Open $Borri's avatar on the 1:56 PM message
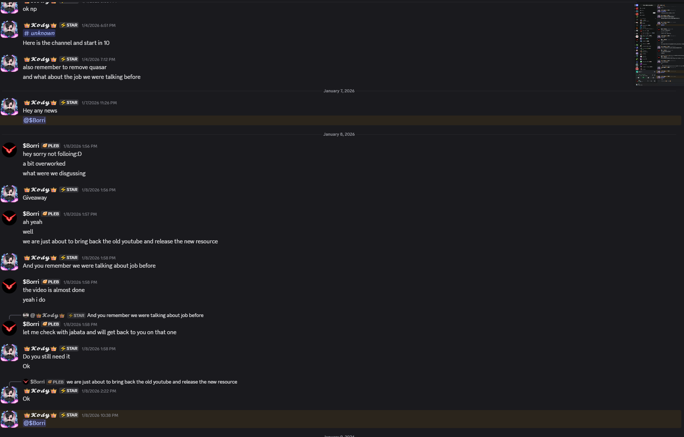Screen dimensions: 684x437 9,150
